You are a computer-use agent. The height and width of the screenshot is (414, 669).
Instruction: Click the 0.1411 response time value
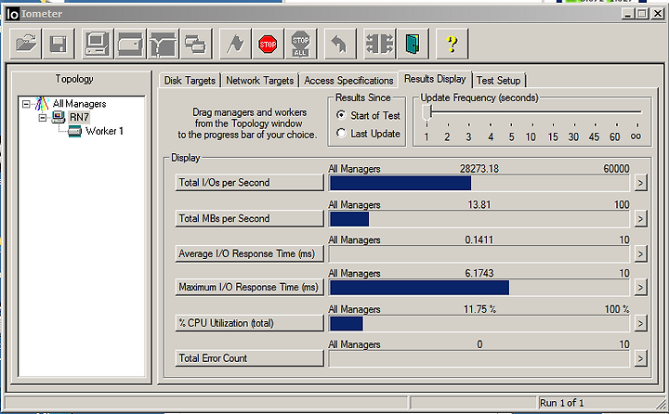479,240
